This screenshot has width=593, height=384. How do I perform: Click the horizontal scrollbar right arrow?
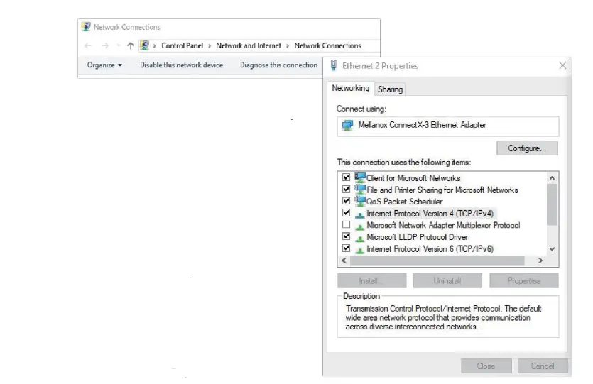(540, 261)
